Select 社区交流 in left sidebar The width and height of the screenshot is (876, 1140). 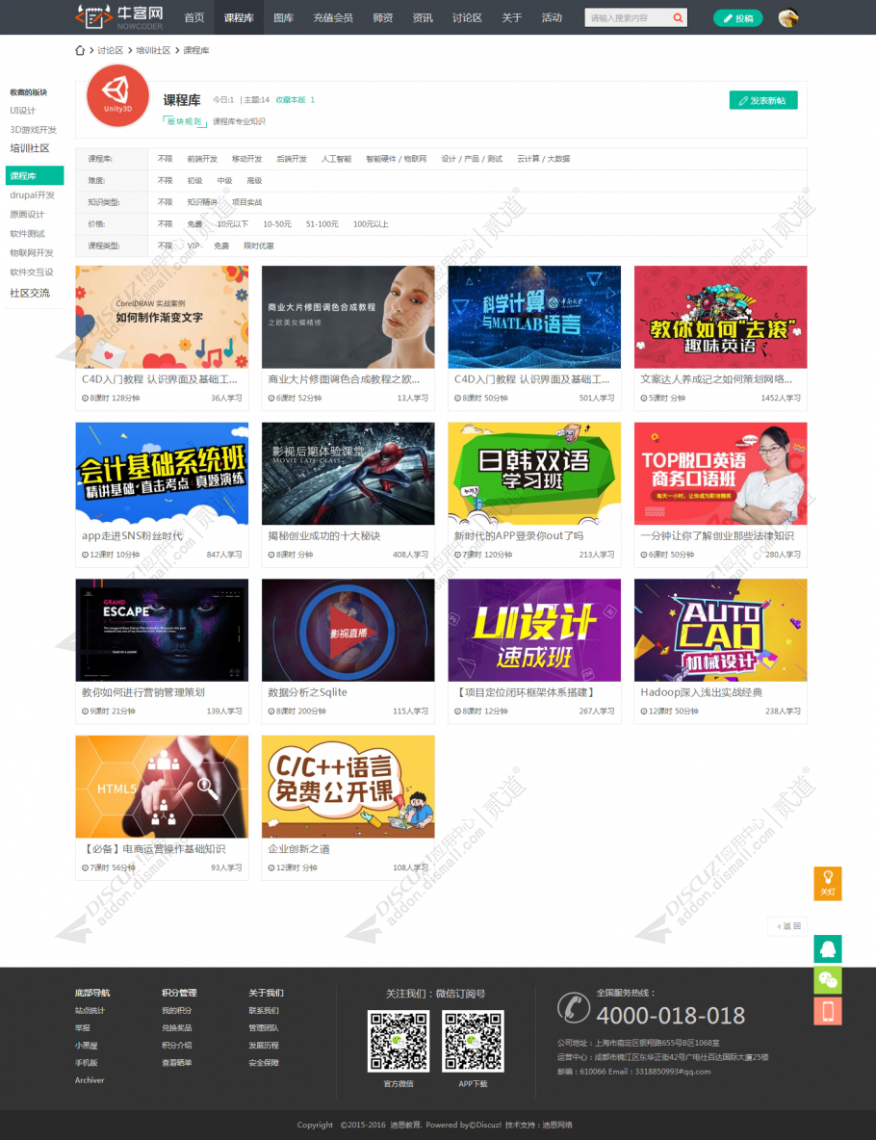(x=30, y=293)
